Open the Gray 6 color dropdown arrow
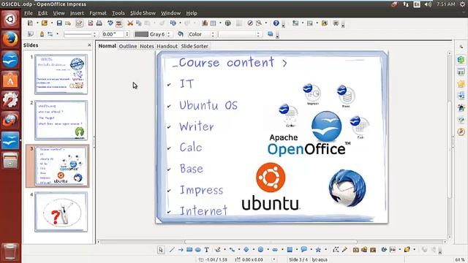The width and height of the screenshot is (468, 263). point(169,34)
